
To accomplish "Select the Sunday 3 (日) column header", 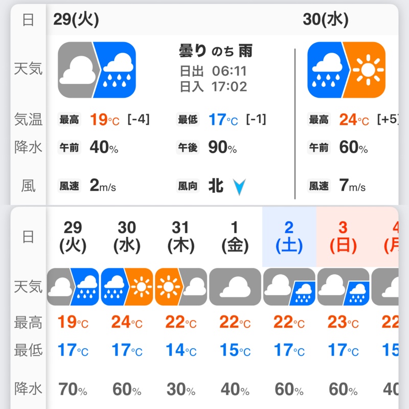I will click(x=343, y=237).
